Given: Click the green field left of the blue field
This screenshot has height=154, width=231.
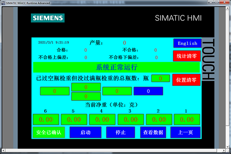Looking at the screenshot, I should [x=117, y=91].
